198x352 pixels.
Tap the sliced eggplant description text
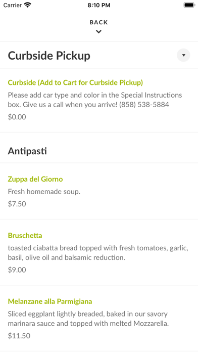click(88, 319)
